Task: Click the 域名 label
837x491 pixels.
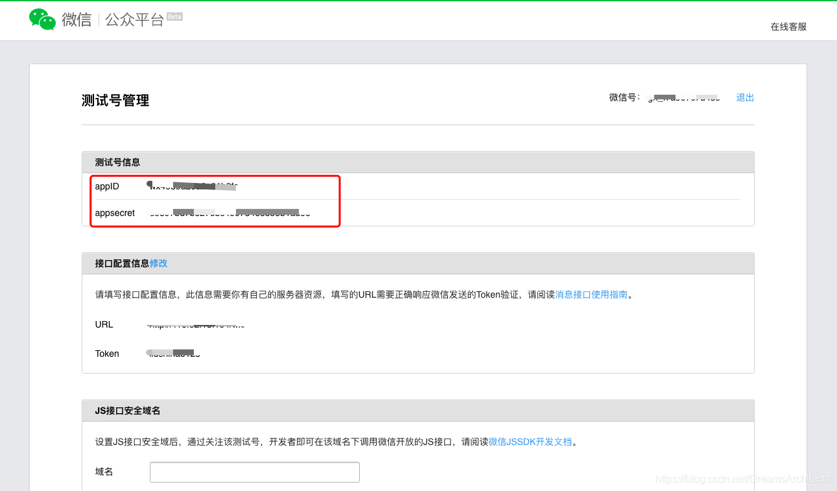Action: pyautogui.click(x=104, y=472)
